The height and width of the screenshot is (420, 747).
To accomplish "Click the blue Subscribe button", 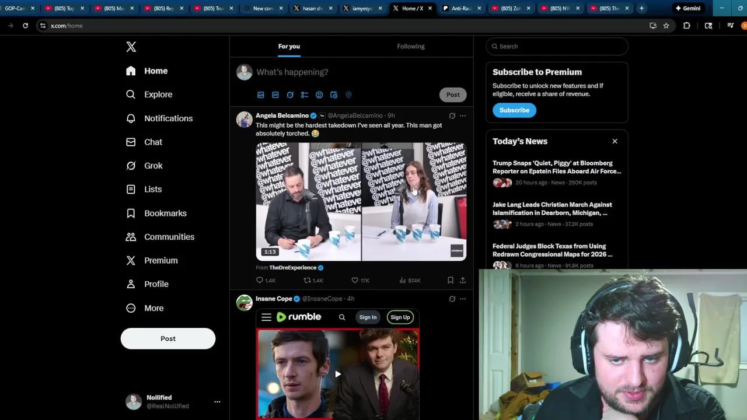I will click(x=514, y=110).
